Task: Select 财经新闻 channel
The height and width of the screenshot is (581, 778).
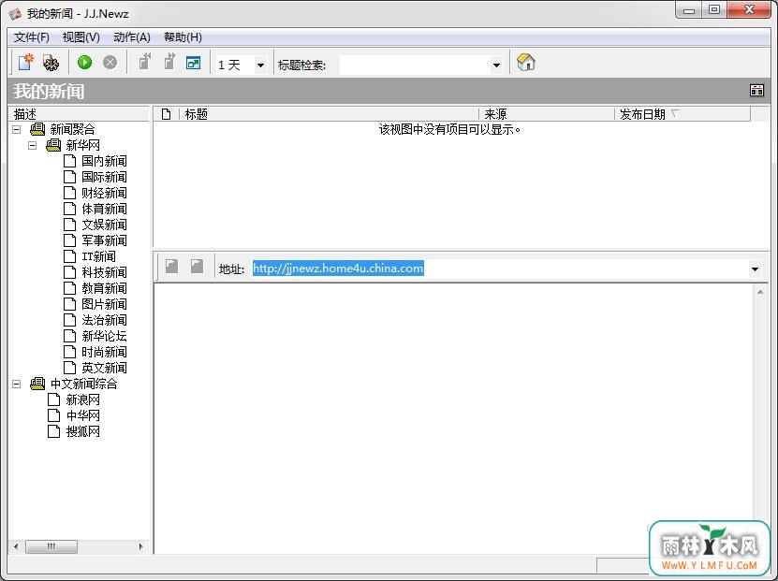Action: pyautogui.click(x=104, y=193)
